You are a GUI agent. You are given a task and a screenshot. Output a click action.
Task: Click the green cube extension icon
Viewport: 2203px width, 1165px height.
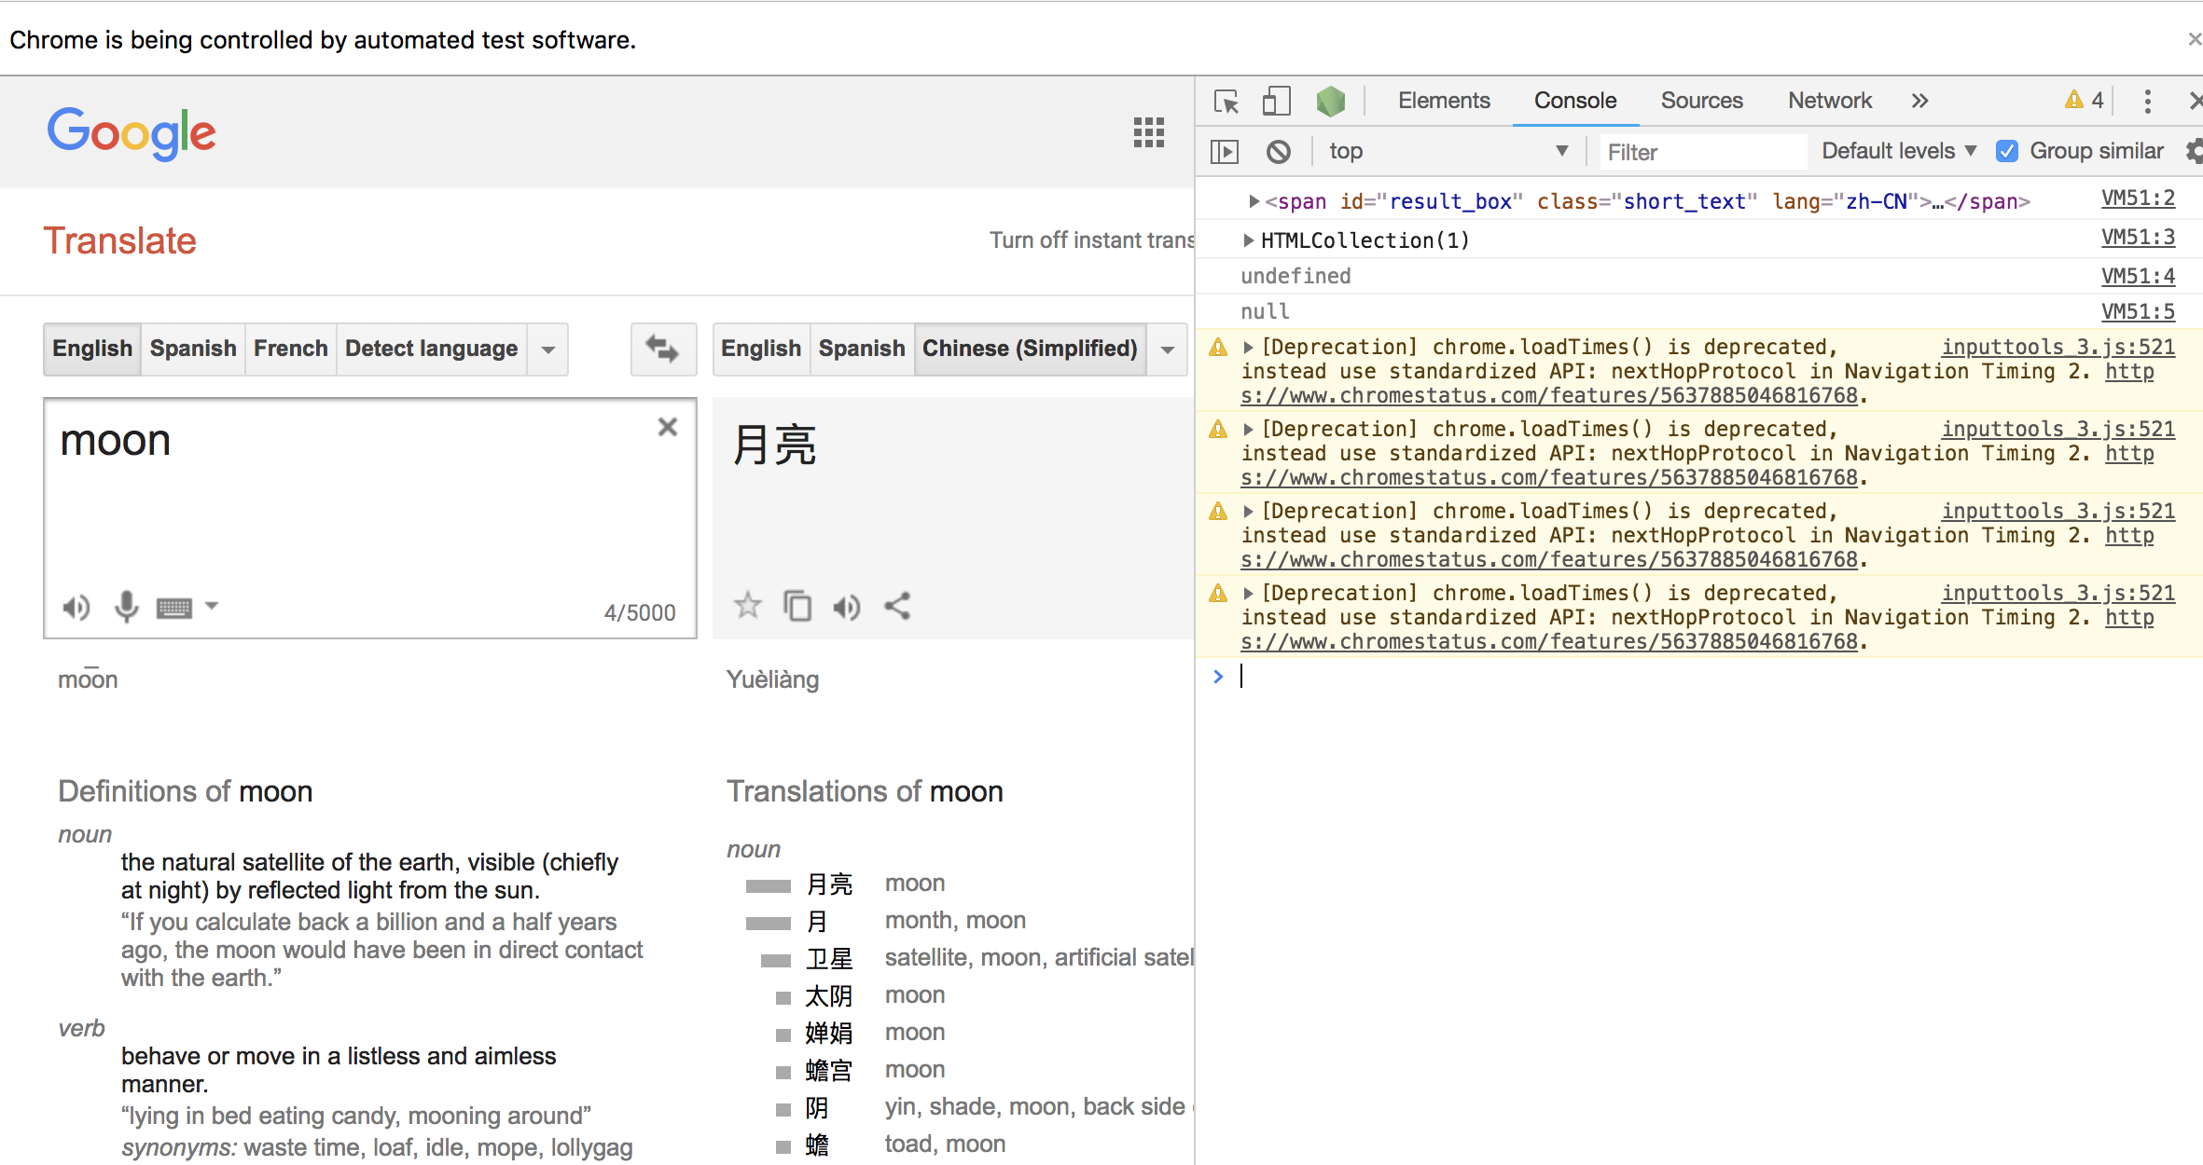click(x=1331, y=101)
